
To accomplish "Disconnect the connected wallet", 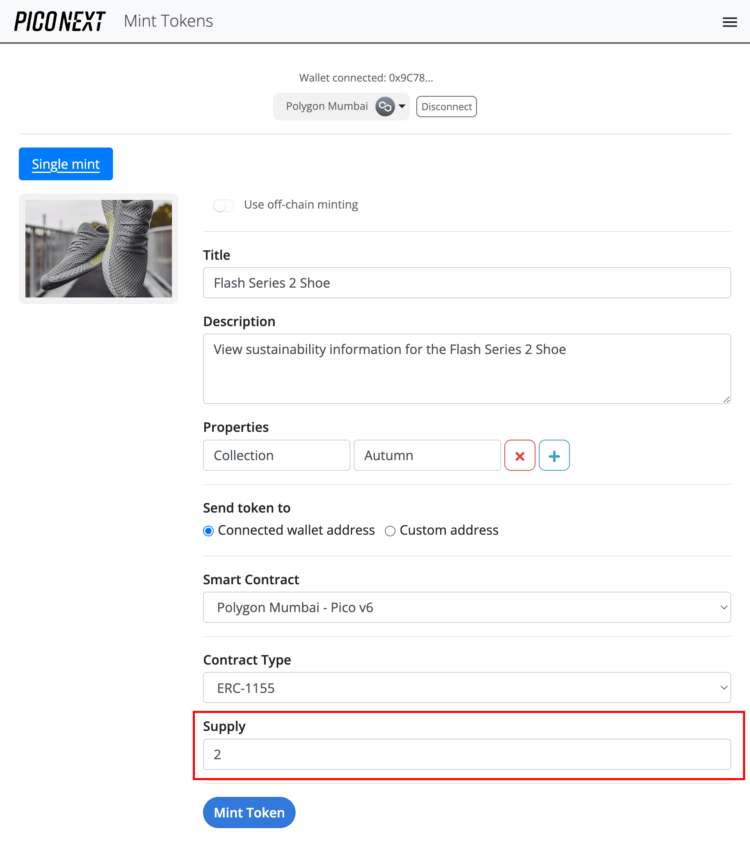I will [x=446, y=107].
